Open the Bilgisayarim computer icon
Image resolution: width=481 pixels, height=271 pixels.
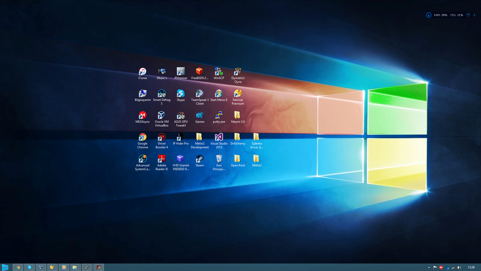click(143, 95)
